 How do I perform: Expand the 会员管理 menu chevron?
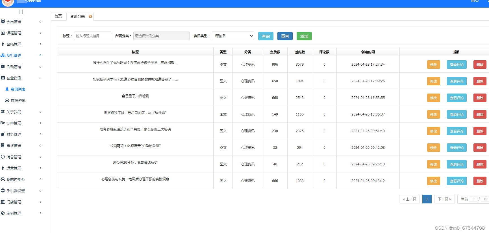click(x=40, y=21)
